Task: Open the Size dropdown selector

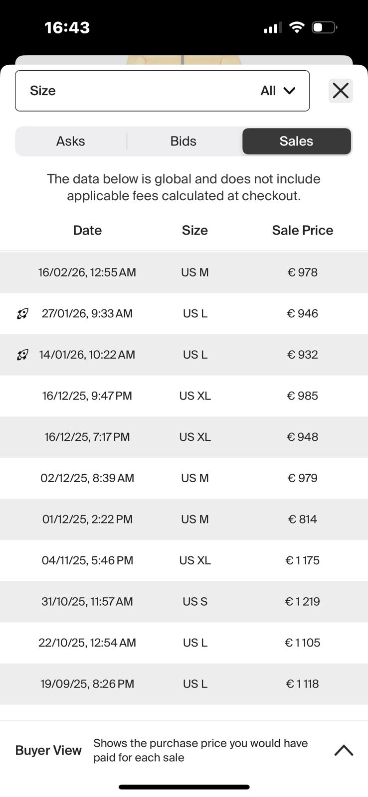Action: (x=162, y=91)
